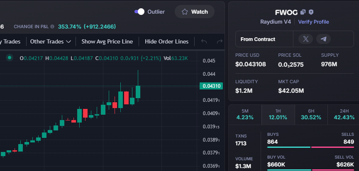The width and height of the screenshot is (359, 171).
Task: Open the Telegram social icon
Action: coord(323,39)
